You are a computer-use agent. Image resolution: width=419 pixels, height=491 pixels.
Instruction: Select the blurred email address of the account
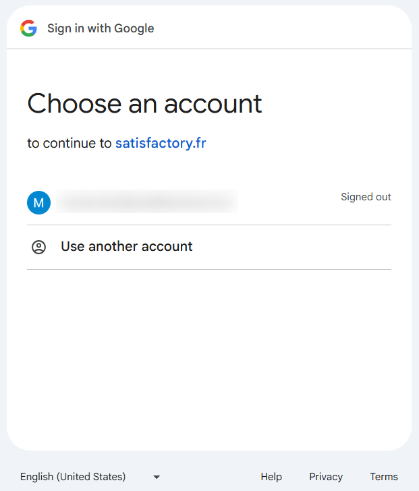(147, 202)
